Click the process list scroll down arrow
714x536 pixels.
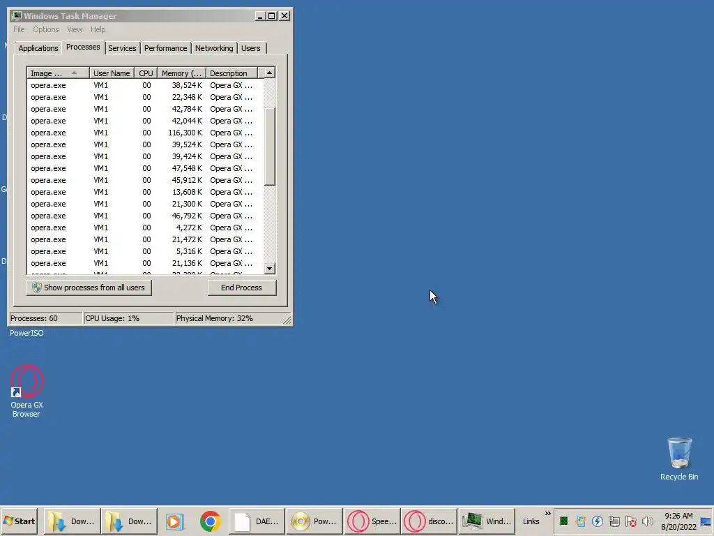point(270,269)
